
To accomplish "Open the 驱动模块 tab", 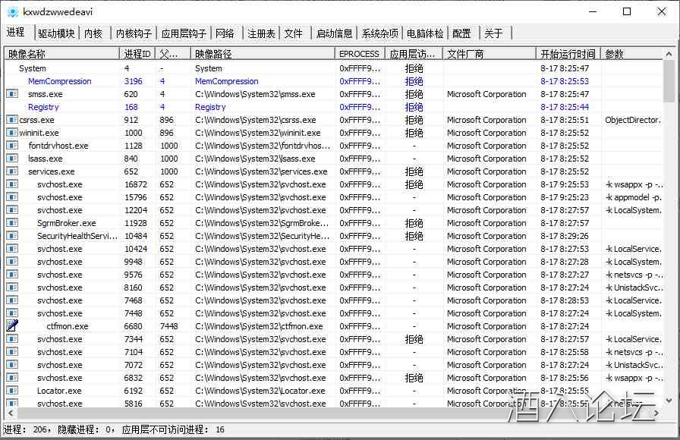I will [56, 33].
